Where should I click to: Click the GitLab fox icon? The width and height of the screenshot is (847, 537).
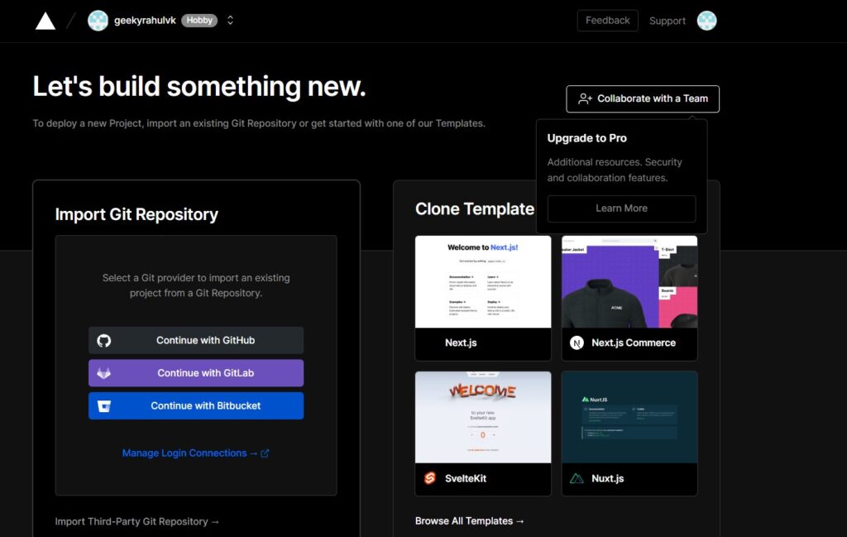coord(104,373)
